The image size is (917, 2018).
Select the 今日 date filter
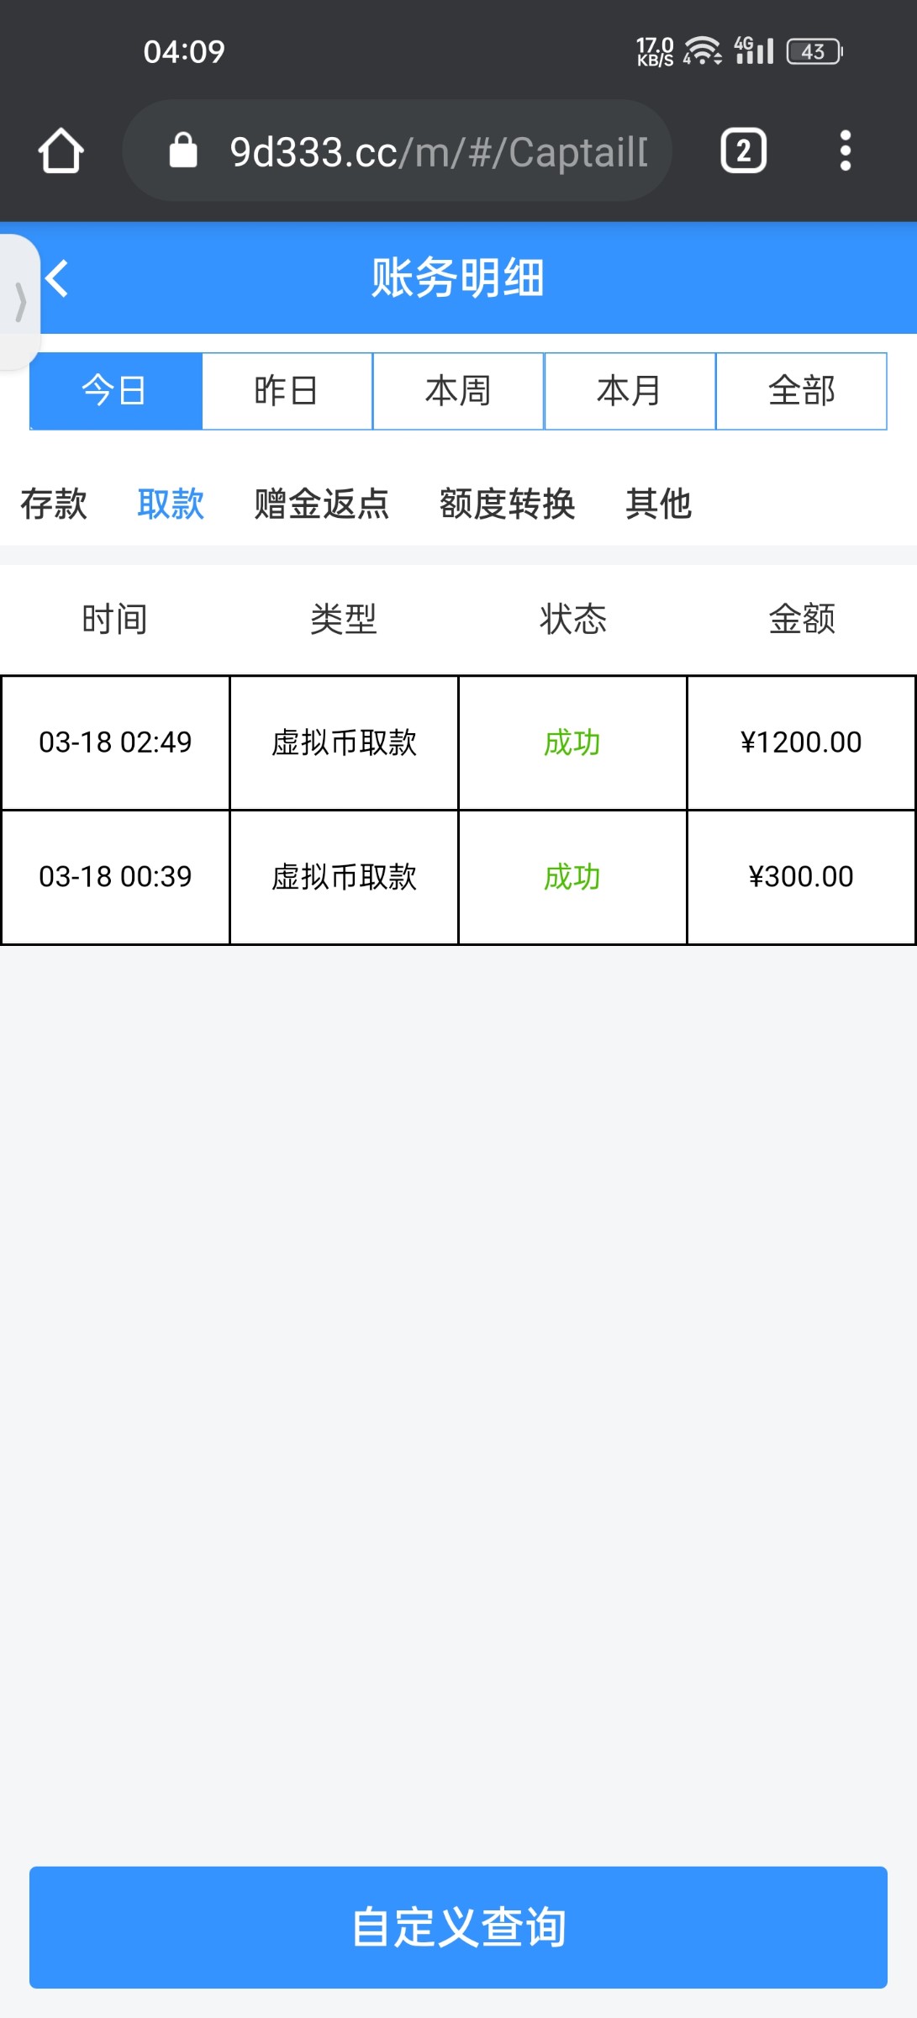[116, 391]
